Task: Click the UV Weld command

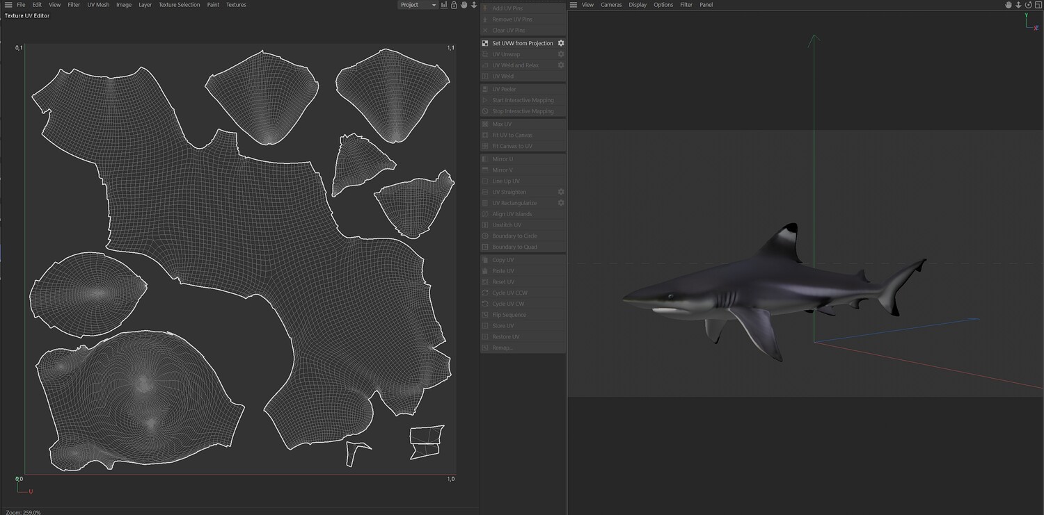Action: click(523, 76)
